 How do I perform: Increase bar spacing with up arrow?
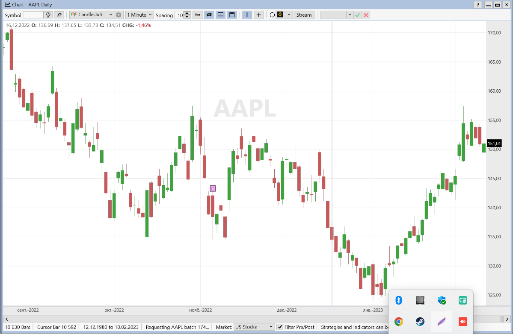[x=187, y=13]
